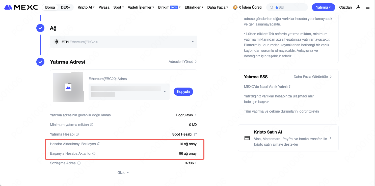The image size is (375, 186).
Task: Click the QR code image
Action: point(68,87)
